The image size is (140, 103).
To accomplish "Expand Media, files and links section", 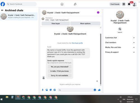I will coord(120,47).
